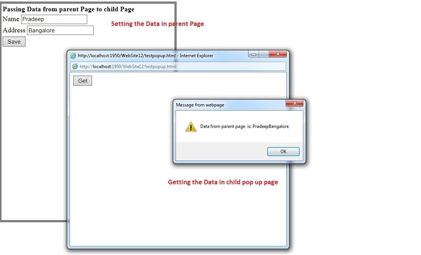The image size is (421, 255).
Task: Click the Internet Explorer icon inside the address bar
Action: [x=74, y=66]
